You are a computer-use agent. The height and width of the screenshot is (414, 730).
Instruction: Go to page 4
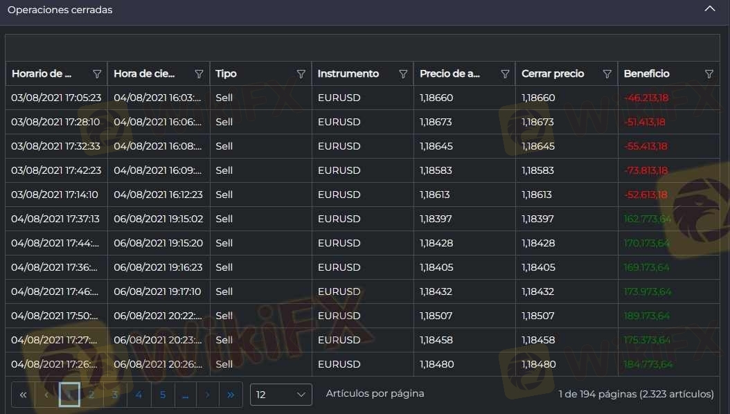tap(139, 395)
